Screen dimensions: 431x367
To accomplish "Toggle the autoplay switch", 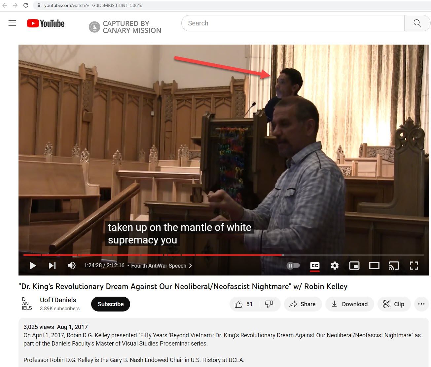I will point(293,266).
